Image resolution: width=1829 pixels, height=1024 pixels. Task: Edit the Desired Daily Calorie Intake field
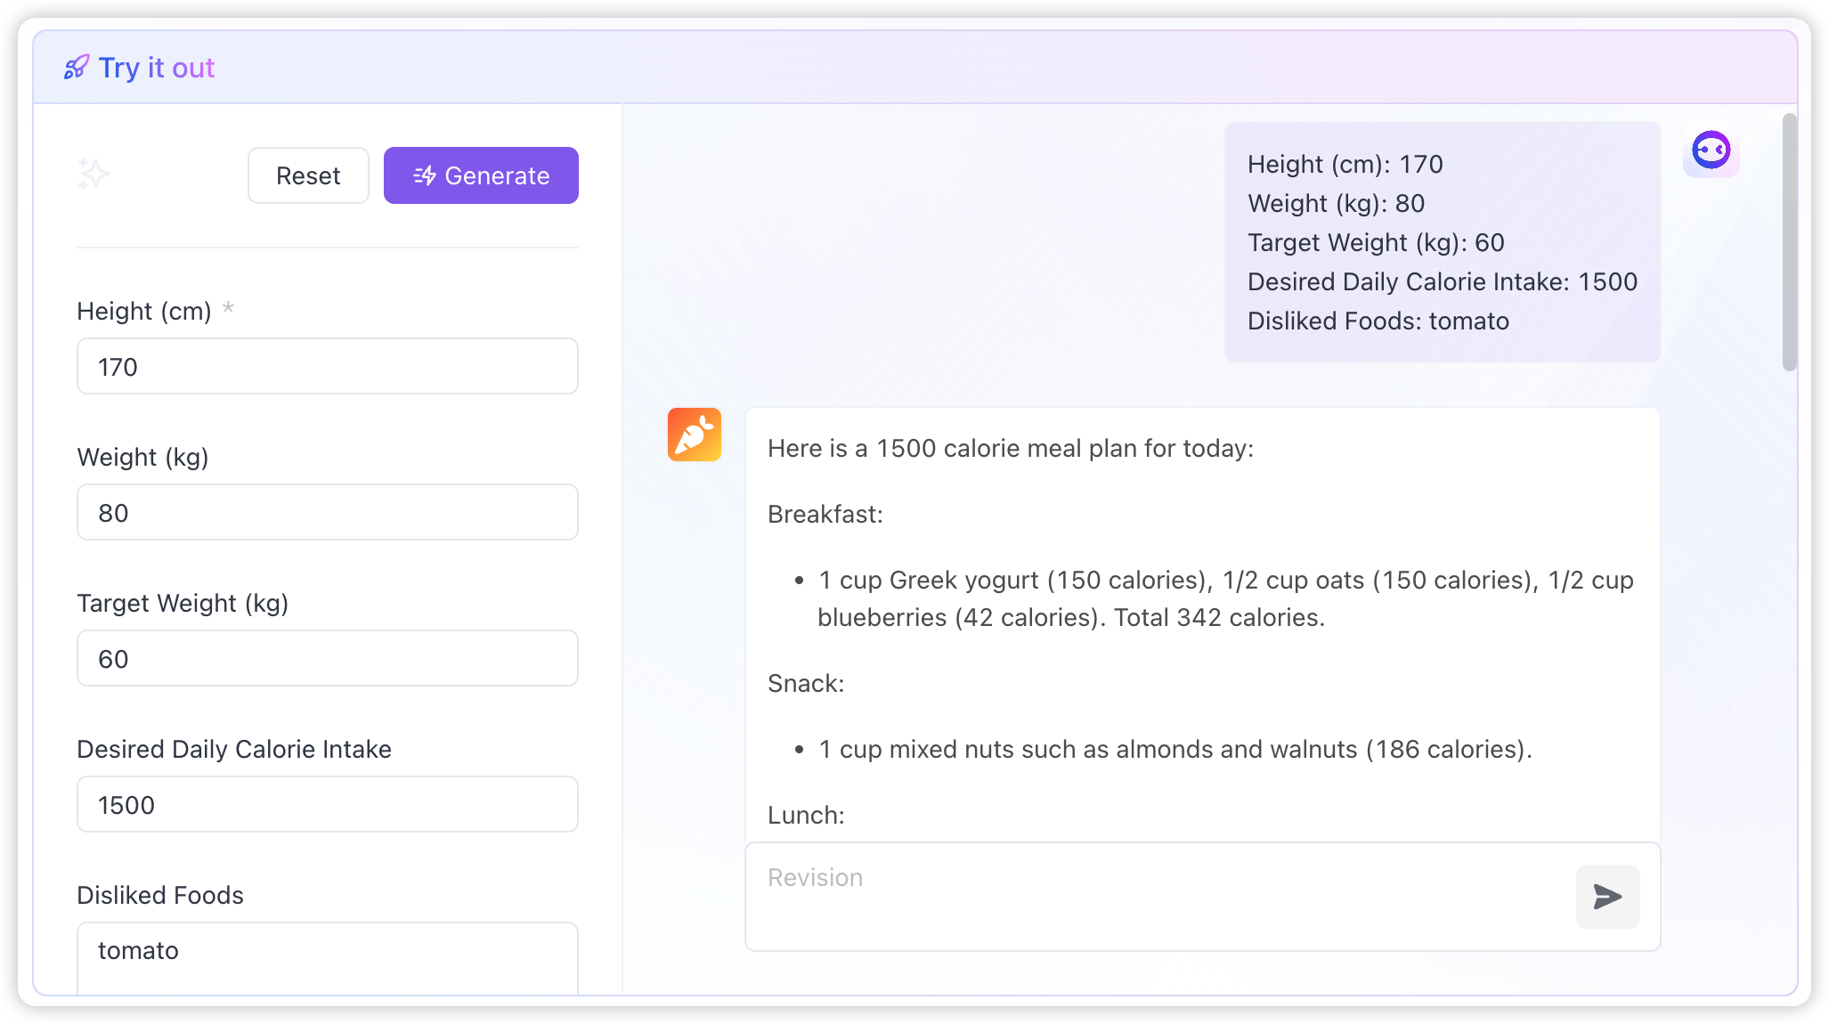point(328,804)
